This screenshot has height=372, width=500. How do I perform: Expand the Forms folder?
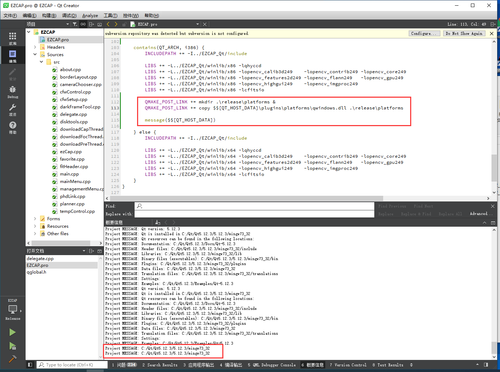click(35, 219)
